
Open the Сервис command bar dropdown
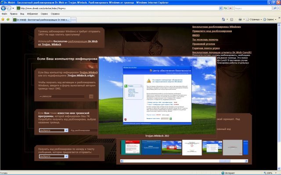(270, 19)
